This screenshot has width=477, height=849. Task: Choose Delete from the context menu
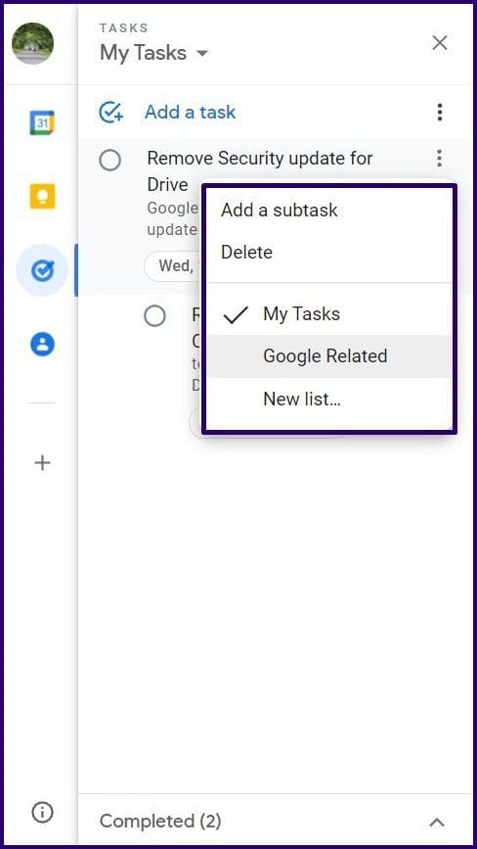247,253
